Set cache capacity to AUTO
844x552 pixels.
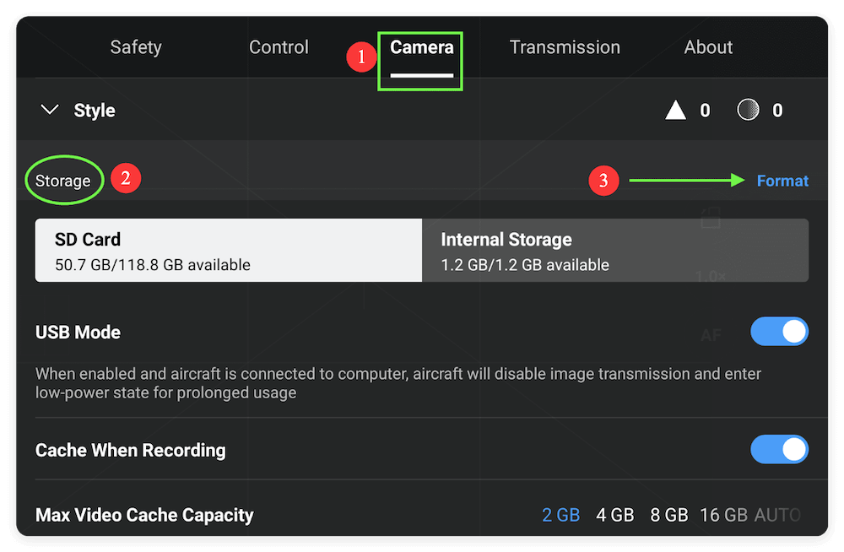coord(778,515)
